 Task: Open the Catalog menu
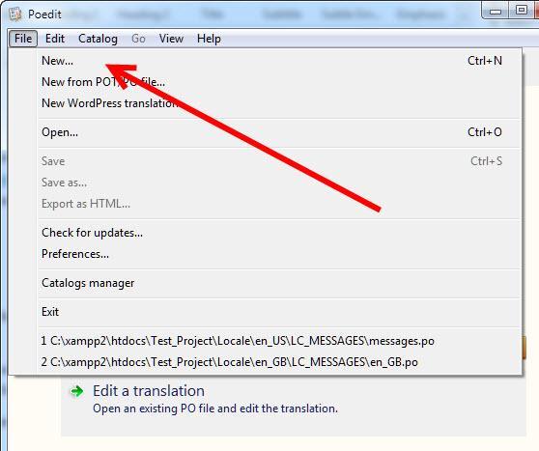coord(98,39)
